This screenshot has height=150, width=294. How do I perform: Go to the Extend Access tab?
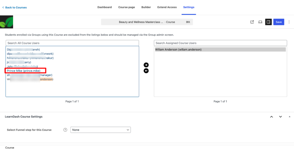167,7
